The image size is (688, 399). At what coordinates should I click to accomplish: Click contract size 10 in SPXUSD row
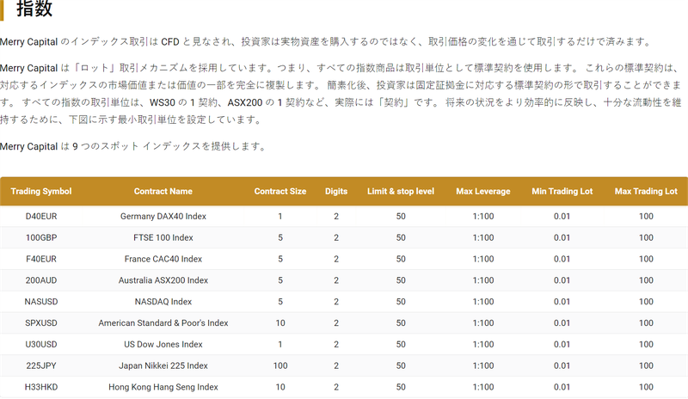(x=280, y=323)
